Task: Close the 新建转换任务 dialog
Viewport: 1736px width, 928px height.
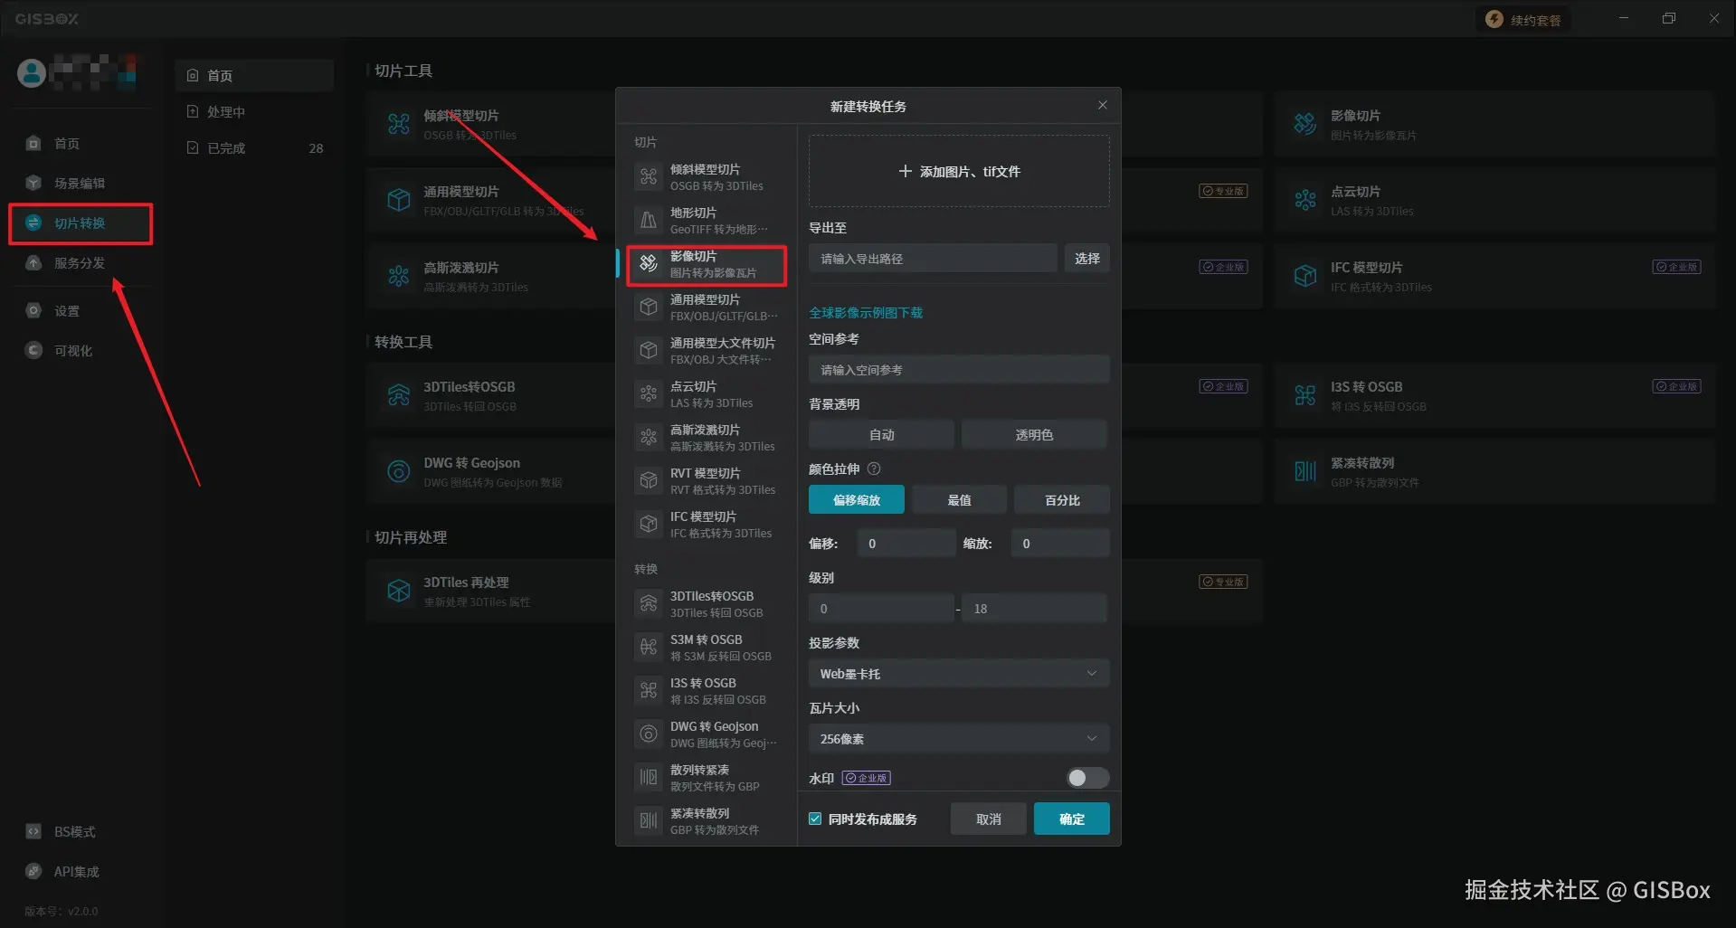Action: pos(1103,105)
